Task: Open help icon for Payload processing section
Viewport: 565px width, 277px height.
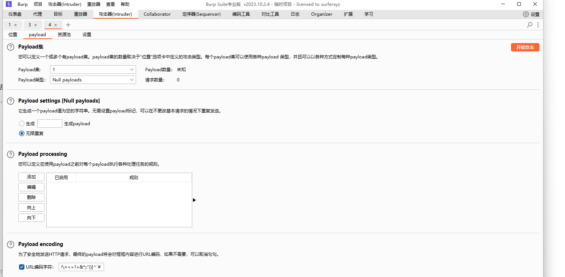Action: (11, 154)
